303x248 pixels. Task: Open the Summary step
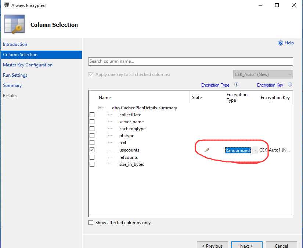pyautogui.click(x=12, y=85)
